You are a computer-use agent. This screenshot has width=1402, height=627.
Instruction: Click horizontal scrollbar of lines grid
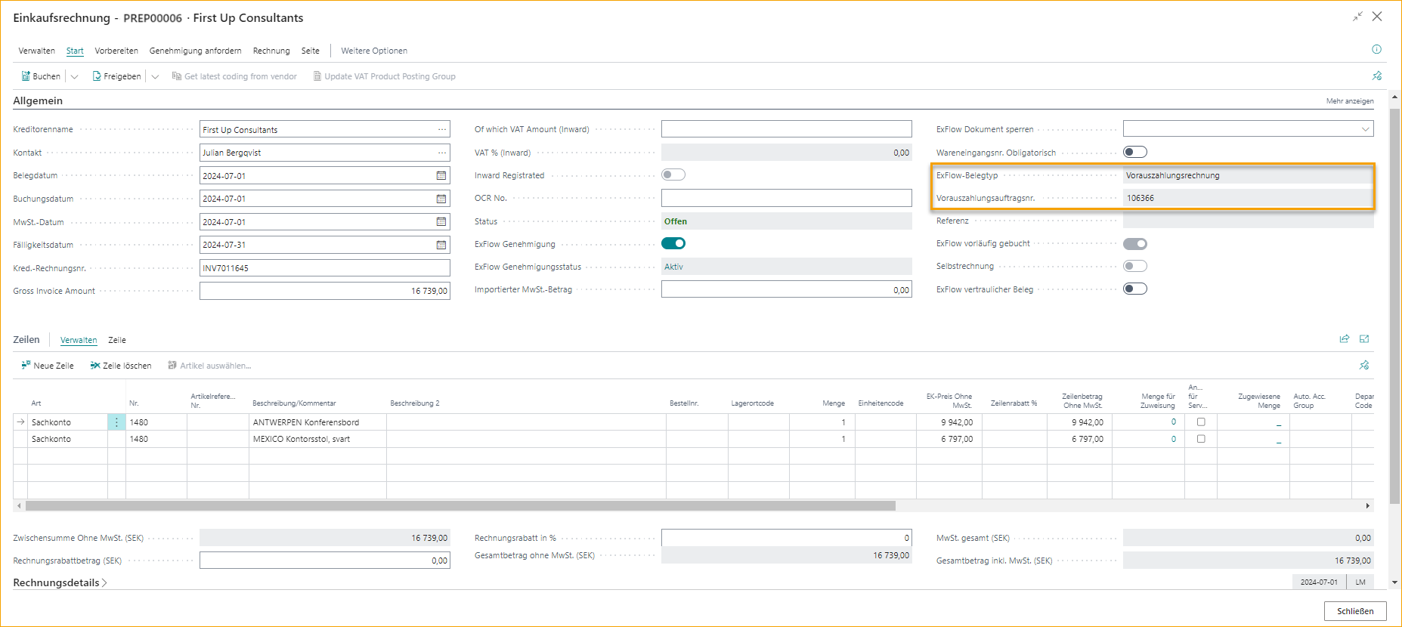tap(460, 506)
